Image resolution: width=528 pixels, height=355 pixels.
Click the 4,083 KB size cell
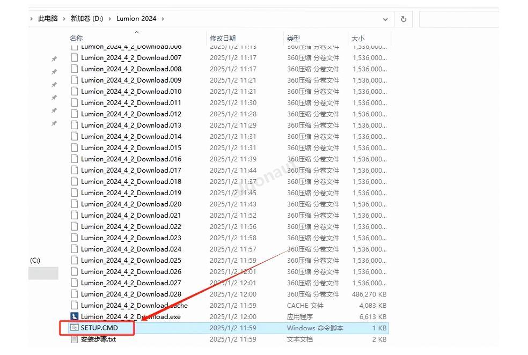[373, 306]
